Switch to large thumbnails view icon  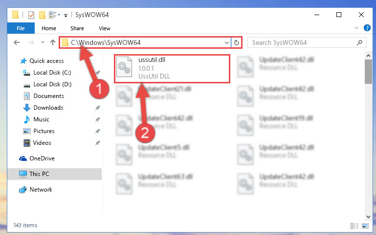point(365,226)
